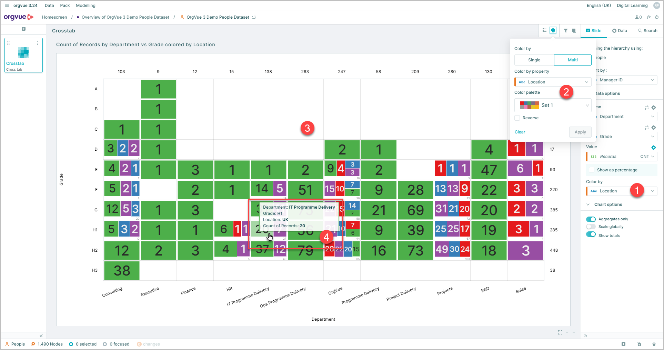664x350 pixels.
Task: Open the filter funnel icon
Action: [566, 31]
